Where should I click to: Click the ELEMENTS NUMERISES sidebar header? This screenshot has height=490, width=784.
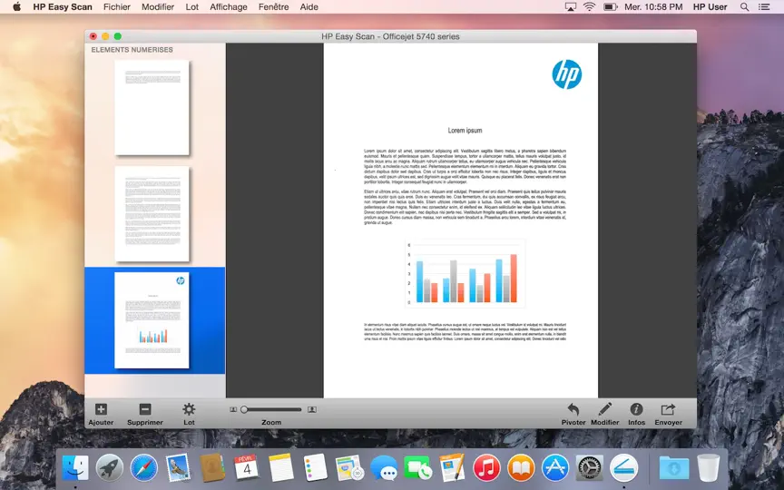tap(132, 50)
